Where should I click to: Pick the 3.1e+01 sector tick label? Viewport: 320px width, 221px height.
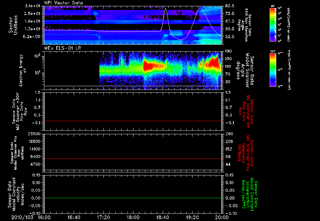(33, 6)
